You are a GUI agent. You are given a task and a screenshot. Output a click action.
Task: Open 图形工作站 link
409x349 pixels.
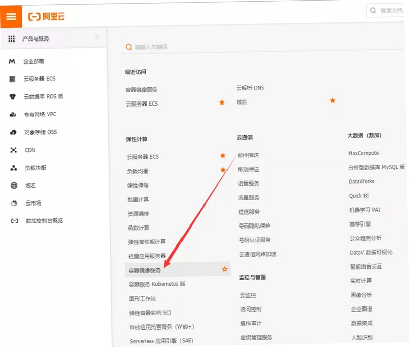tap(143, 299)
